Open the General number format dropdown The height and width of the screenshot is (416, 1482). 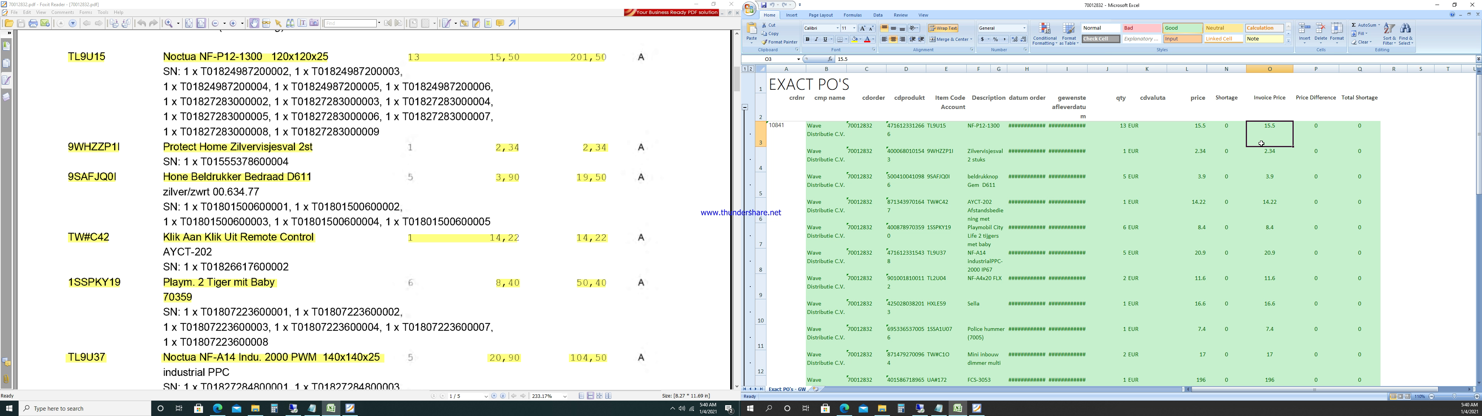click(x=1024, y=28)
